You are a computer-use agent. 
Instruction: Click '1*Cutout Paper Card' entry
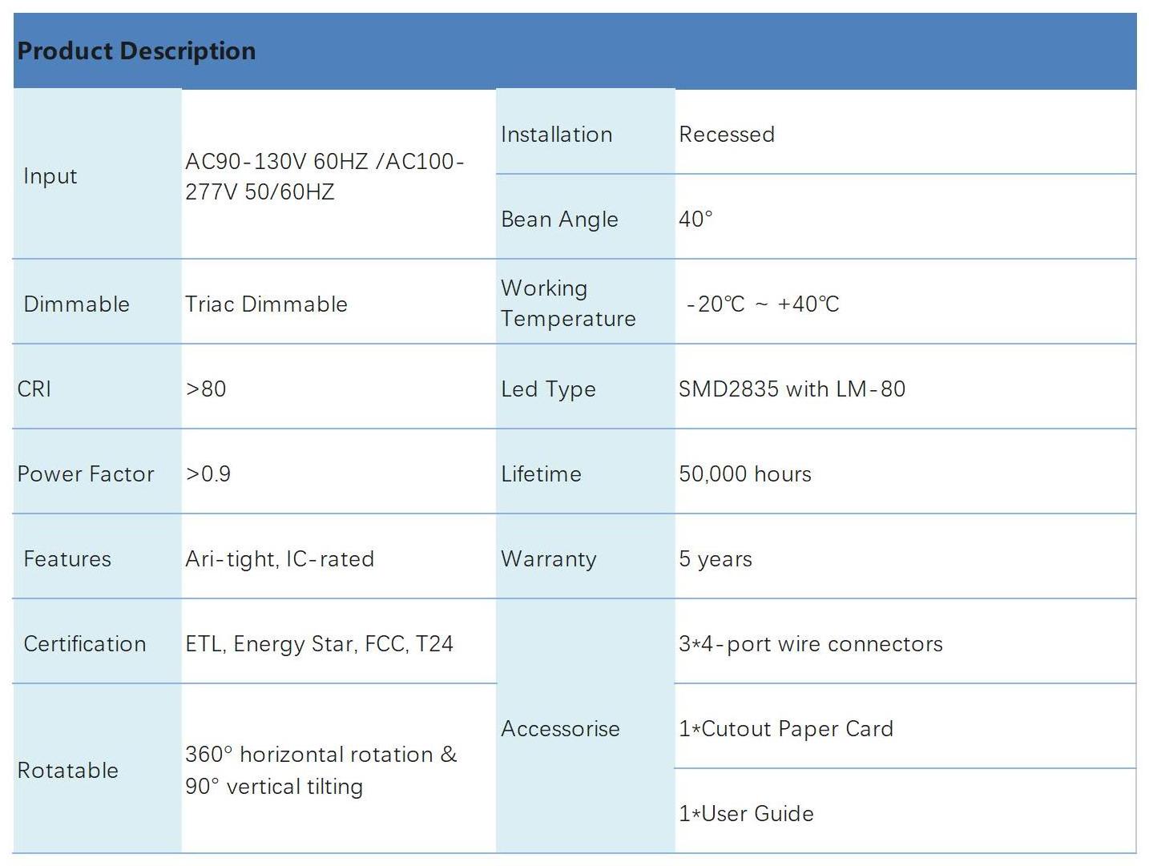(x=785, y=729)
